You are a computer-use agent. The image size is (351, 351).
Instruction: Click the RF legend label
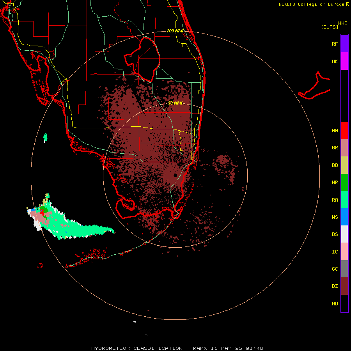335,44
